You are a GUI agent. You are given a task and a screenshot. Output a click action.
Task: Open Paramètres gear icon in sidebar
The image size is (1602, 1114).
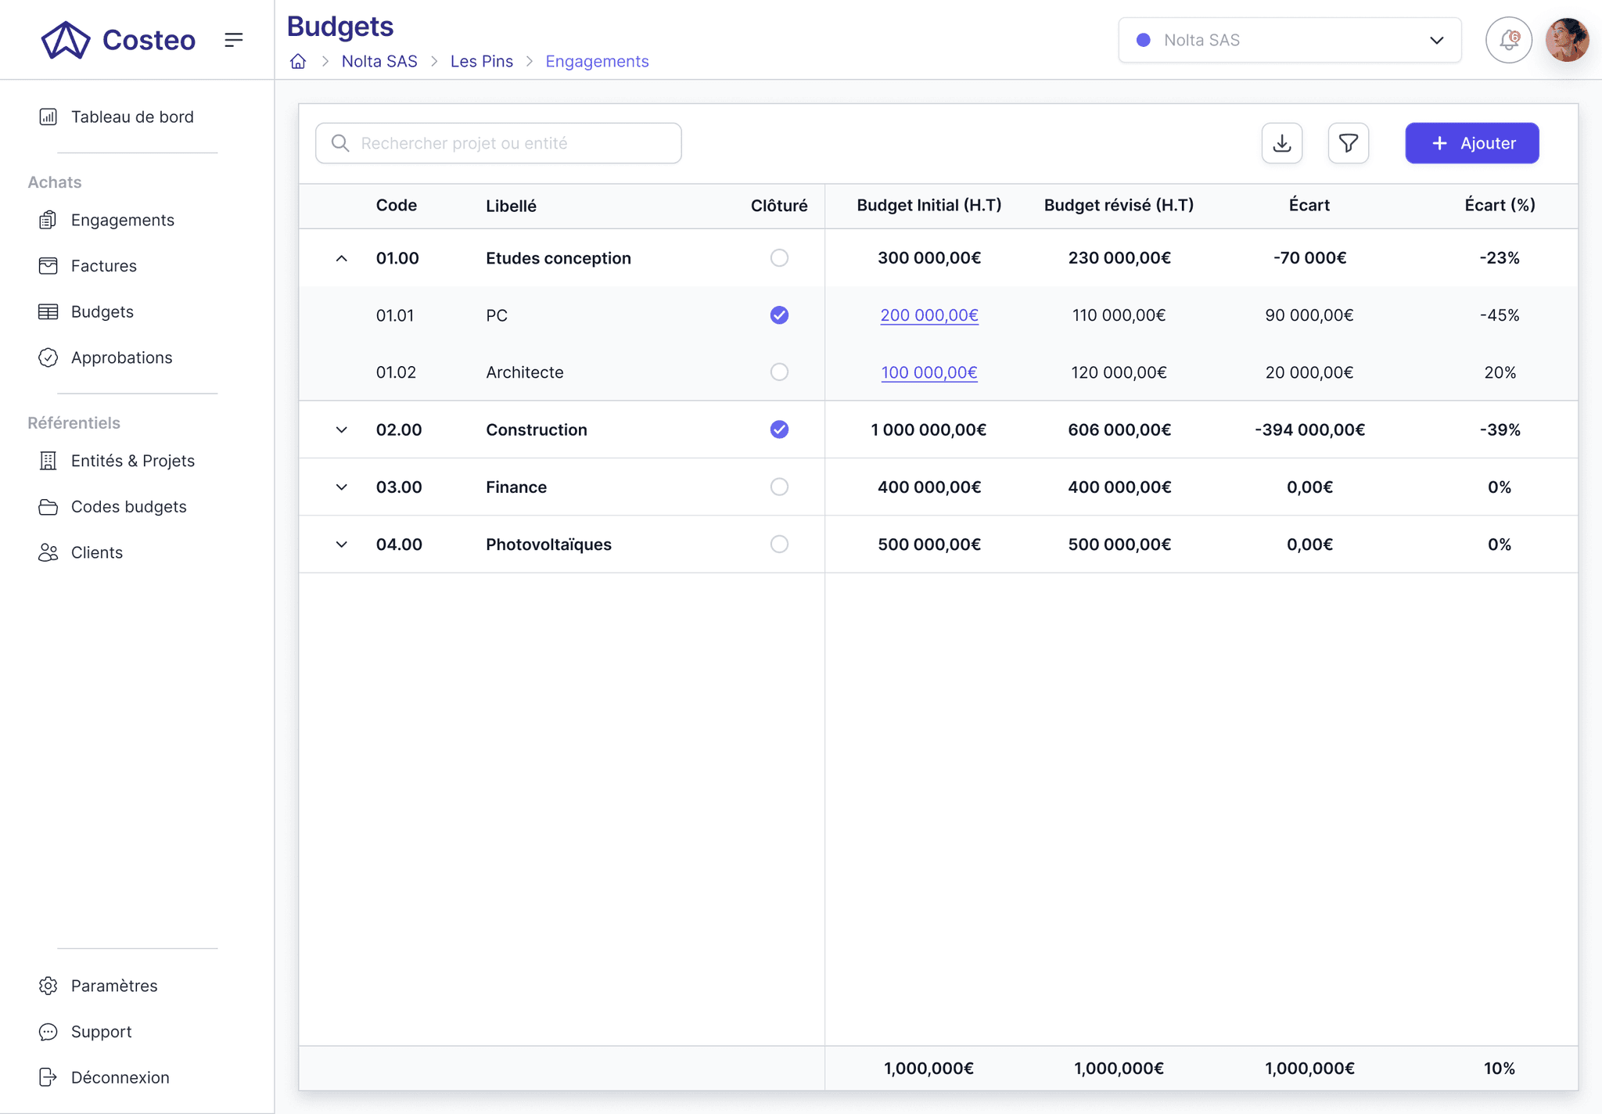tap(48, 986)
